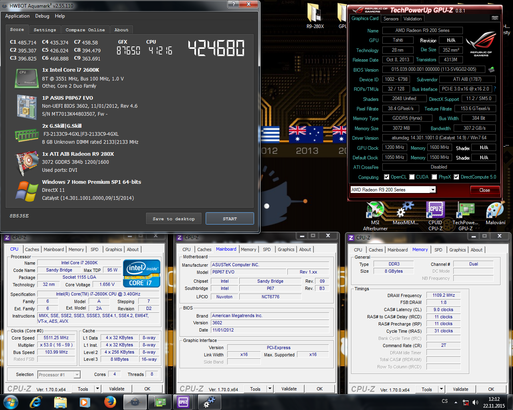Click the Core Speed 5511.25 MHz value
Image resolution: width=513 pixels, height=410 pixels.
(56, 338)
